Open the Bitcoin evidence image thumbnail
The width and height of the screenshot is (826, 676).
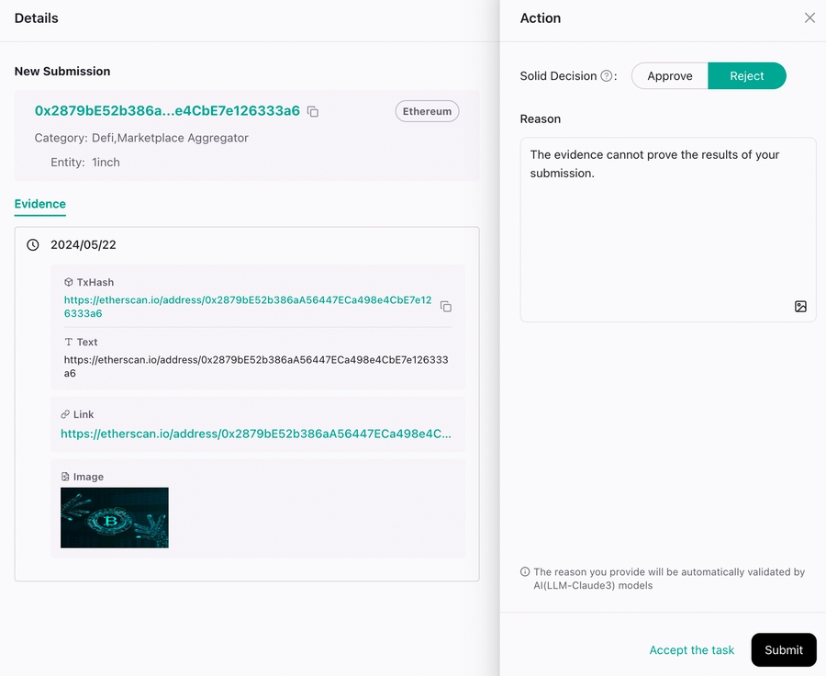tap(115, 518)
